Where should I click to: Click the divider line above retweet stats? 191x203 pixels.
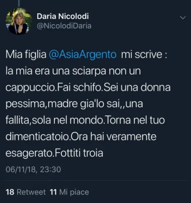[x=95, y=180]
